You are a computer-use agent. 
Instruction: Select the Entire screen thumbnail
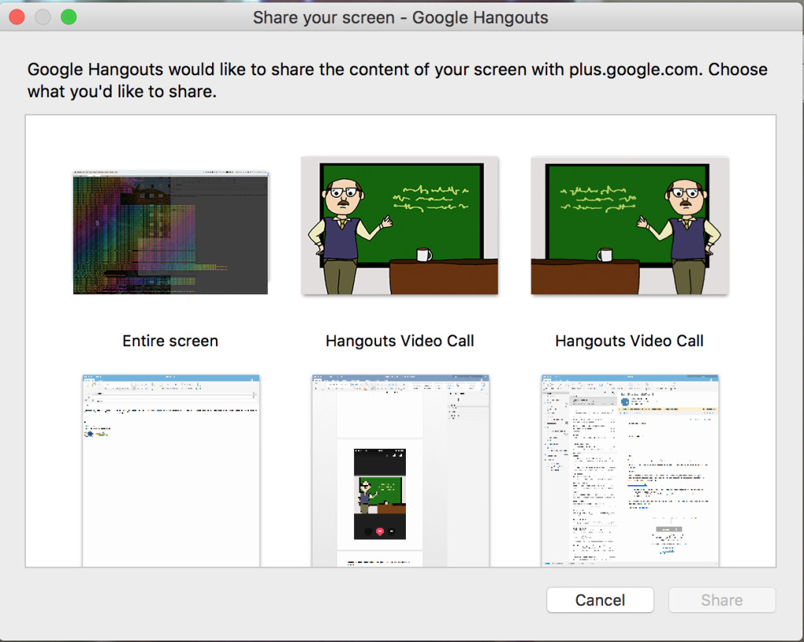pyautogui.click(x=170, y=232)
